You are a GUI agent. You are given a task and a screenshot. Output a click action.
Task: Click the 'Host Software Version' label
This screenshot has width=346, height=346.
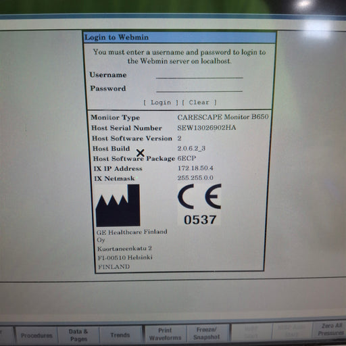132,138
